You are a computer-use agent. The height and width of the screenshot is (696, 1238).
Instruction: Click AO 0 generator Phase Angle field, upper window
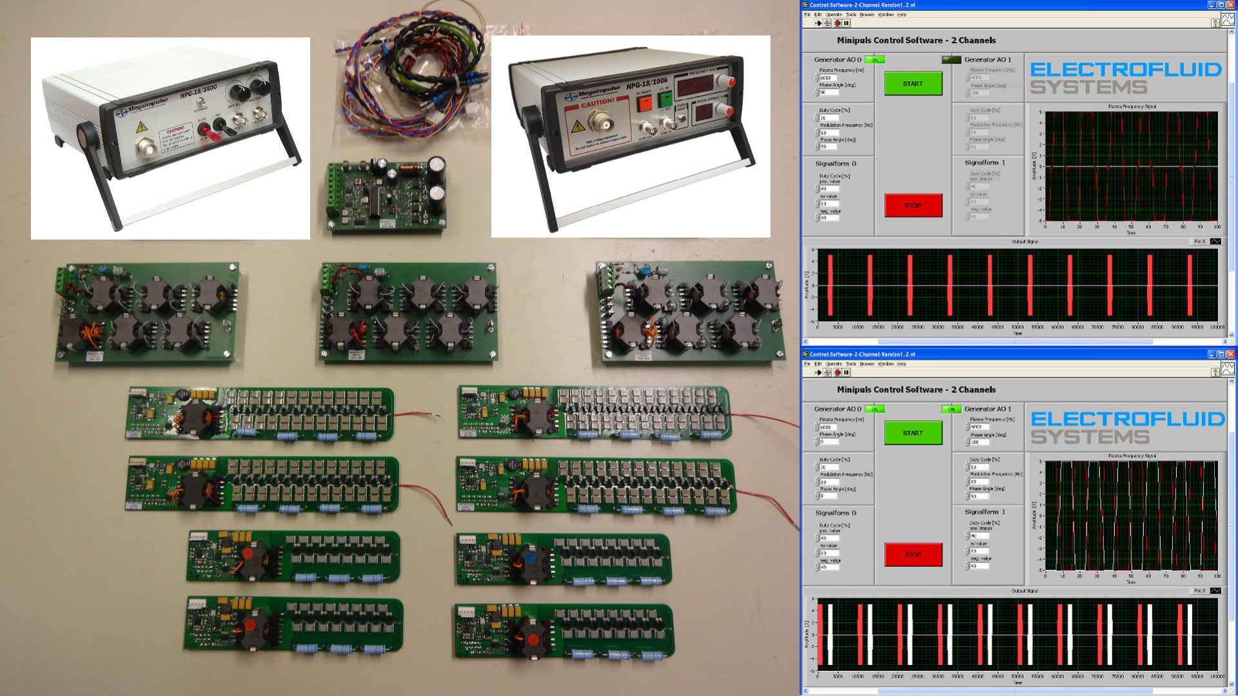click(x=829, y=93)
